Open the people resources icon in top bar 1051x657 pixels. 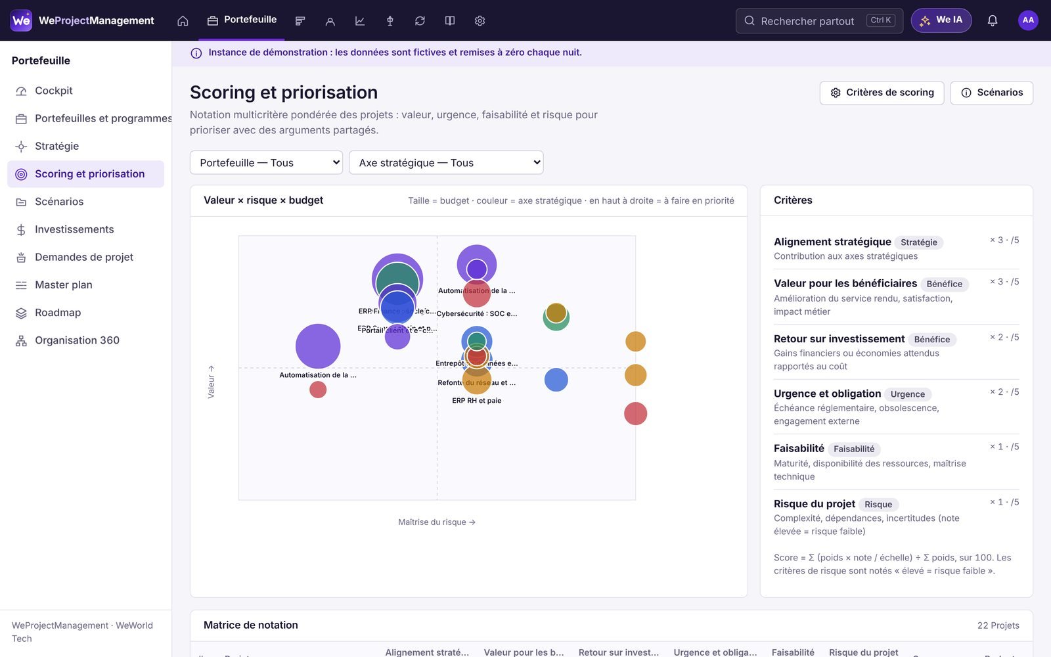coord(330,21)
